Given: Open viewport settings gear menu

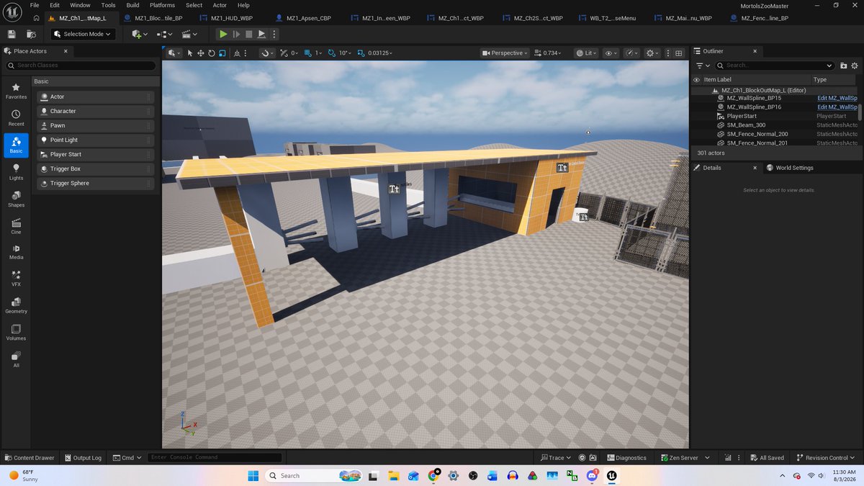Looking at the screenshot, I should click(x=652, y=53).
